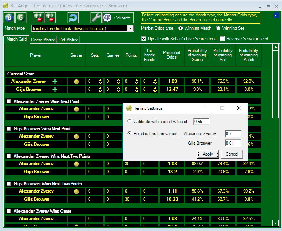Select Fixed calibration values radio
This screenshot has width=282, height=231.
129,133
